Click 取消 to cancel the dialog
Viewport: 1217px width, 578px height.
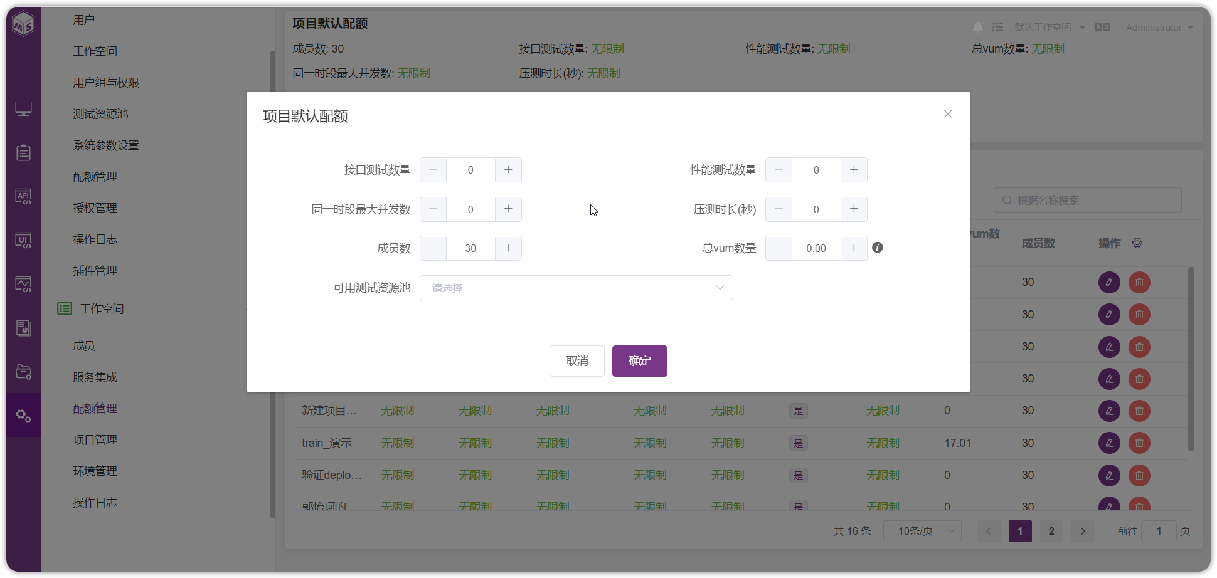(577, 361)
